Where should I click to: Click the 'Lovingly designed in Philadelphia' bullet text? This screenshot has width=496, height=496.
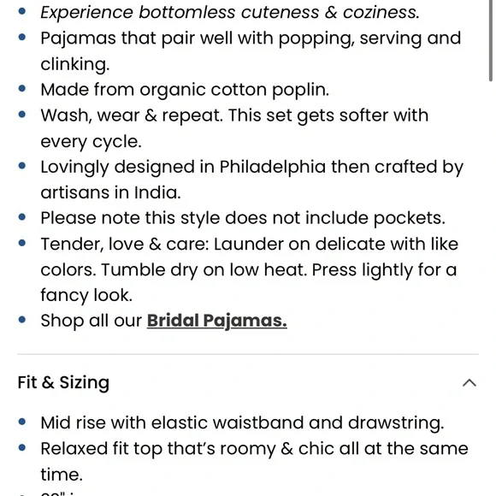click(x=251, y=180)
